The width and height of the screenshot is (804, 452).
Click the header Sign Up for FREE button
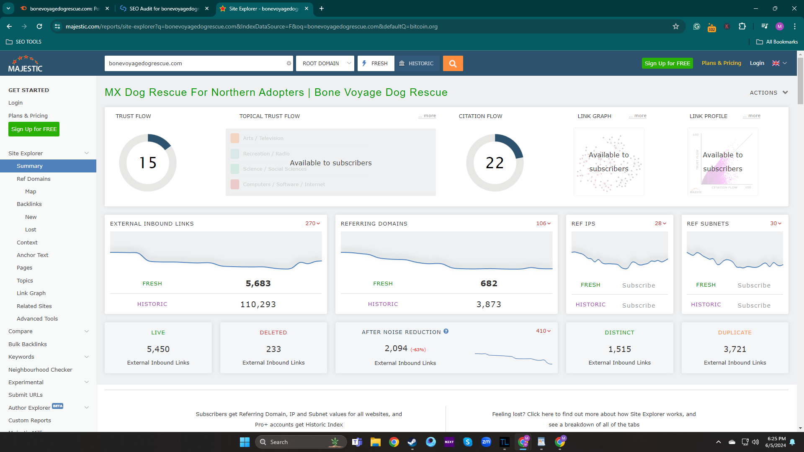click(x=667, y=63)
